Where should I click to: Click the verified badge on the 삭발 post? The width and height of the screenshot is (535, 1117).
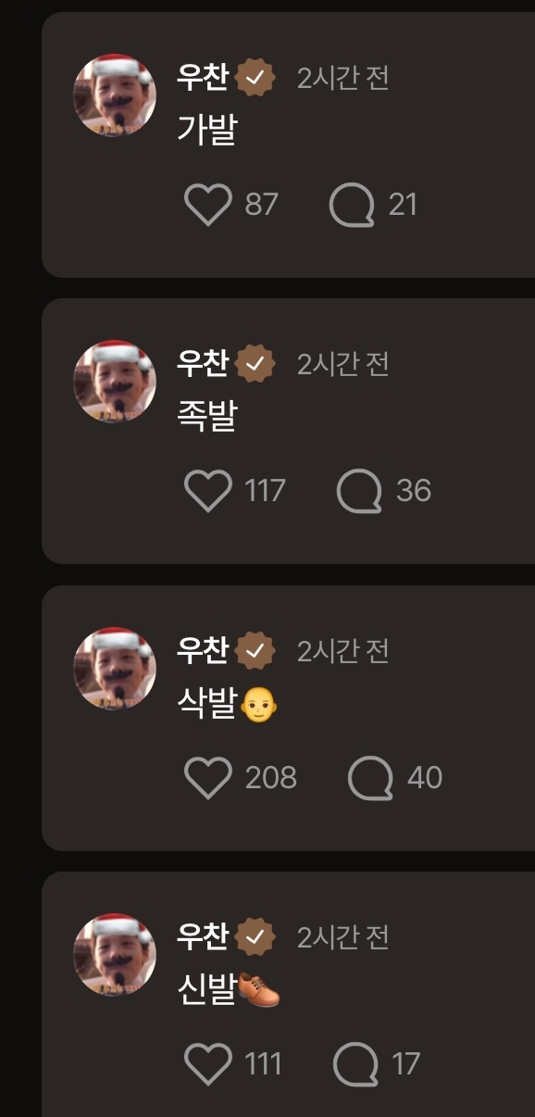point(255,651)
